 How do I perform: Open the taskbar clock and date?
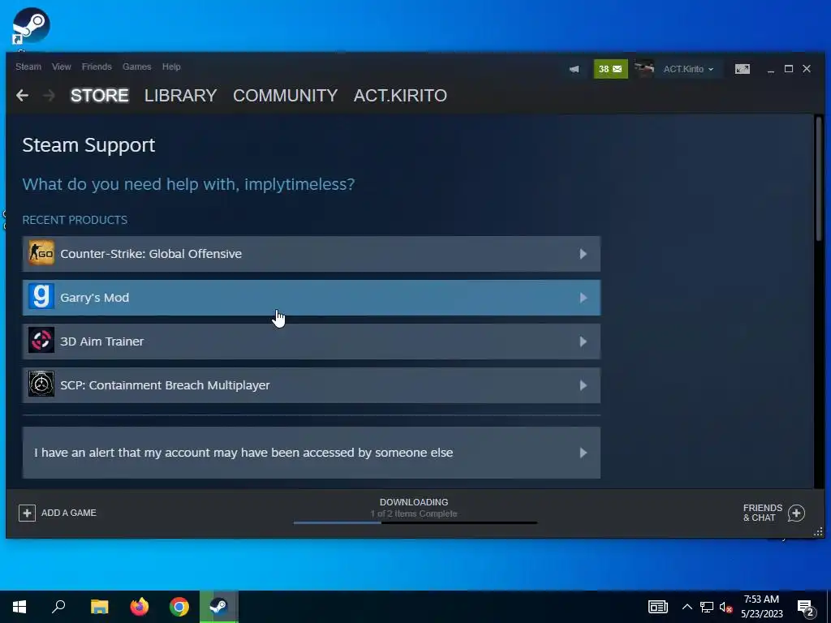click(x=761, y=607)
